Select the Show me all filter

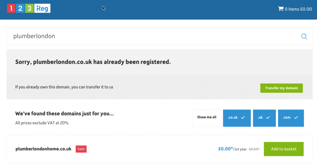[x=206, y=118]
